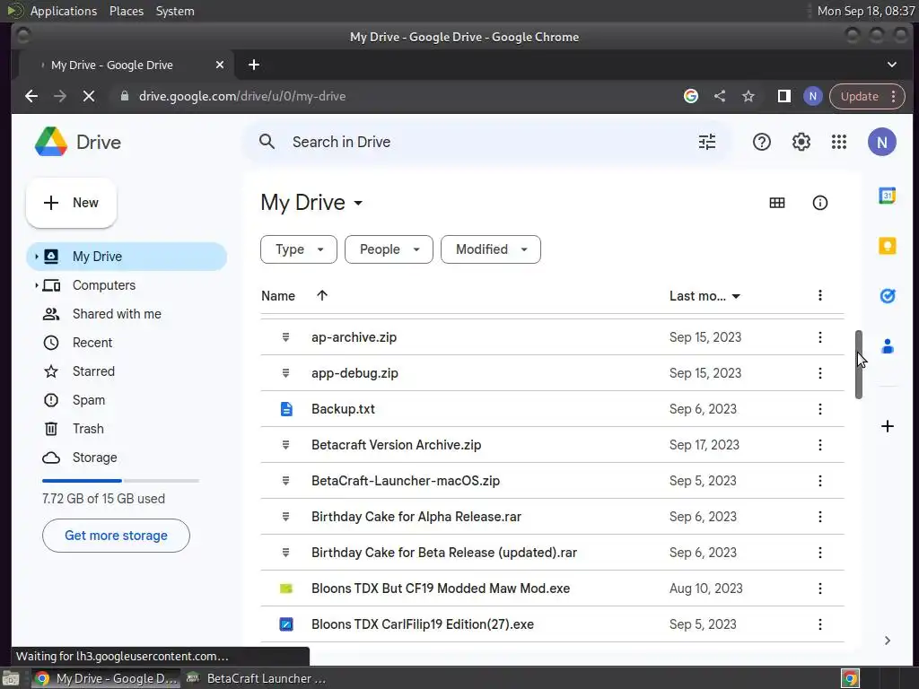Click the New button
Image resolution: width=919 pixels, height=689 pixels.
71,203
